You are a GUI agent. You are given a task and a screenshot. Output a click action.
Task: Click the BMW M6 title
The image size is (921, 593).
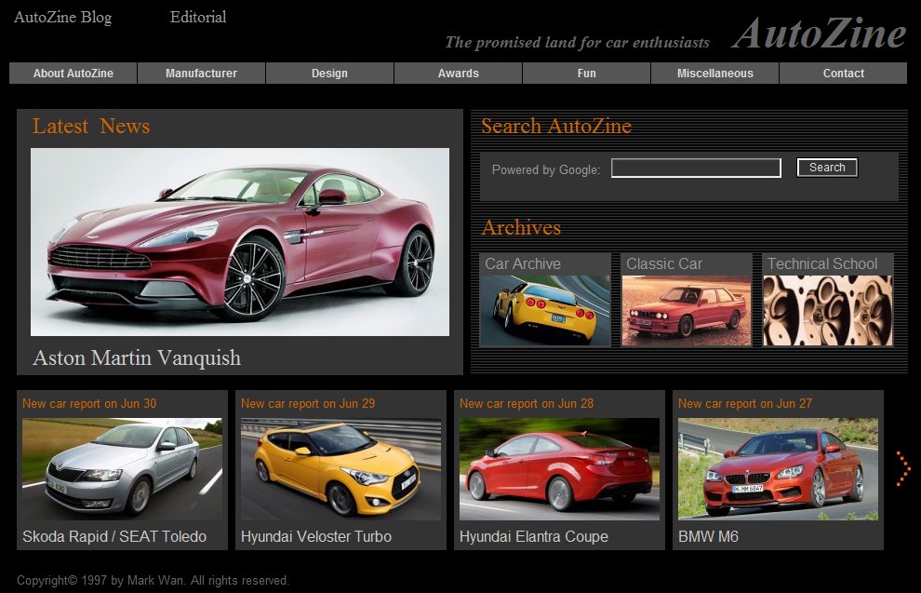coord(708,536)
